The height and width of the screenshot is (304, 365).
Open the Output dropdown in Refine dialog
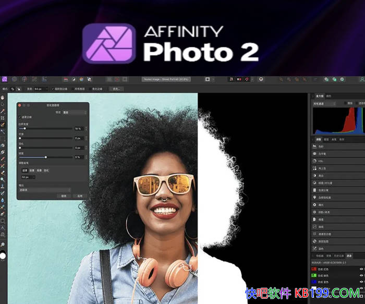[45, 190]
